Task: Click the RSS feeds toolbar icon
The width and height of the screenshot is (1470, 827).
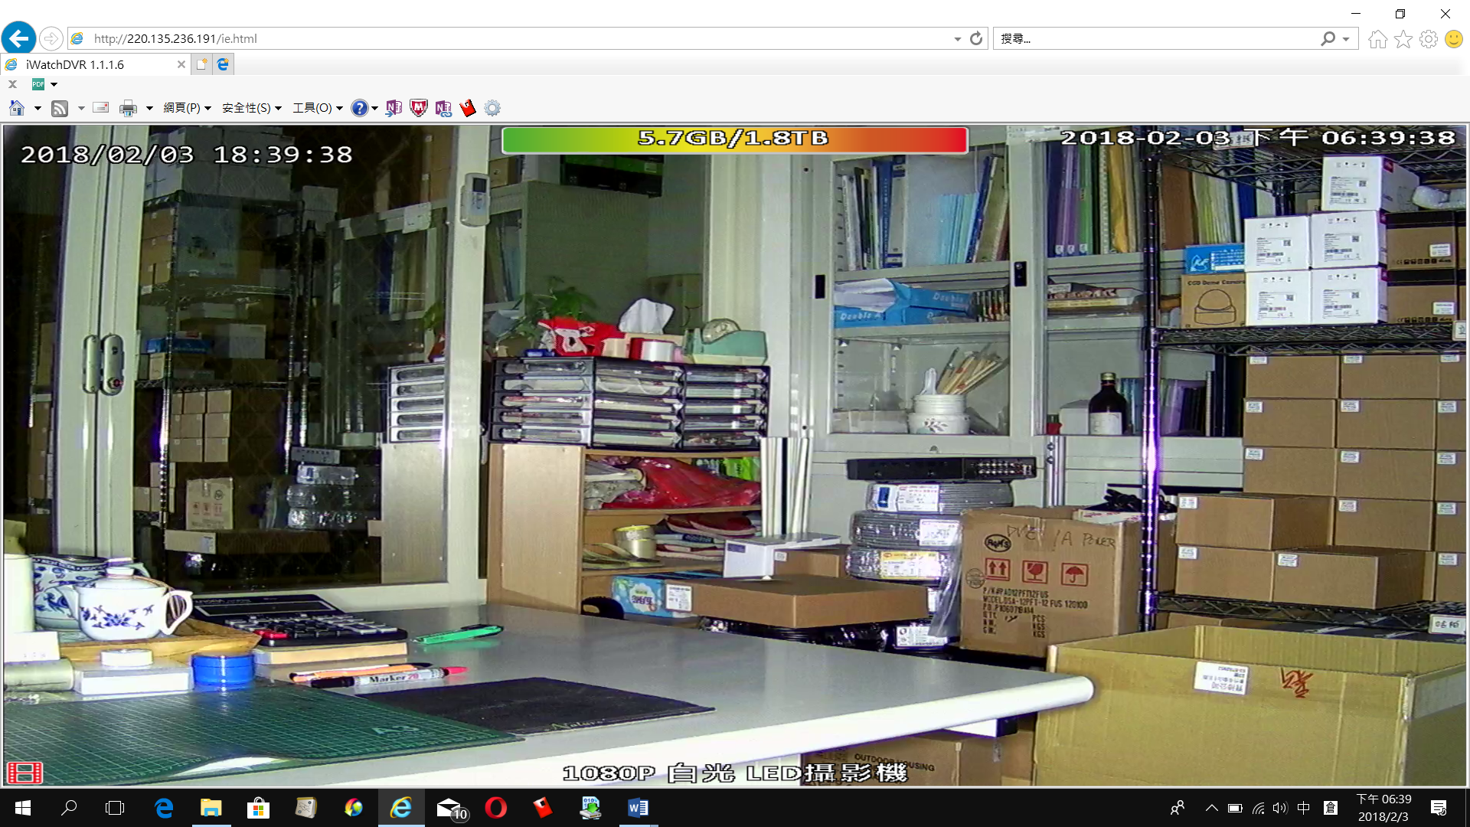Action: pyautogui.click(x=60, y=108)
